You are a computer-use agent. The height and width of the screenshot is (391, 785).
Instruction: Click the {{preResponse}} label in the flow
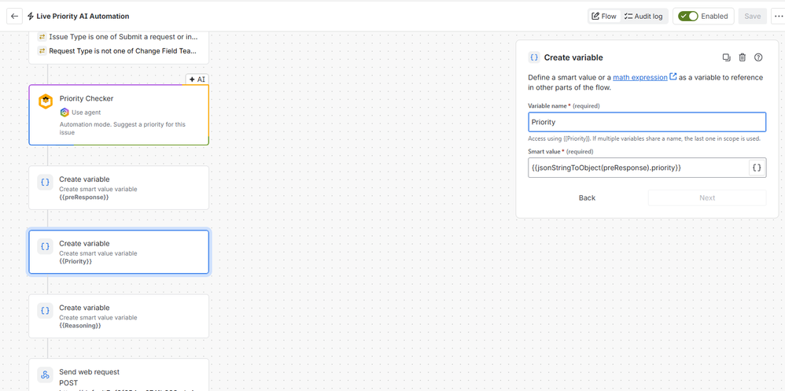click(84, 197)
